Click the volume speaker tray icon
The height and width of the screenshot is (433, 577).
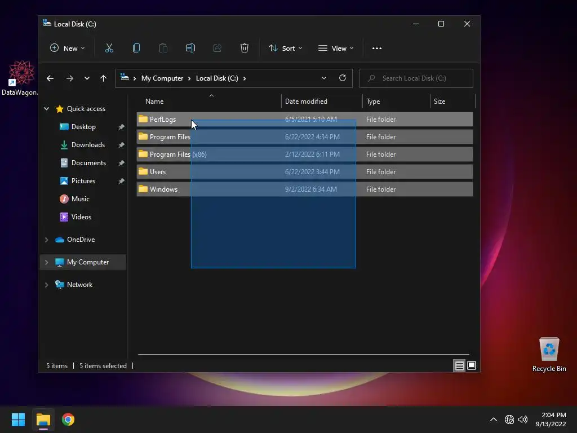pyautogui.click(x=522, y=419)
